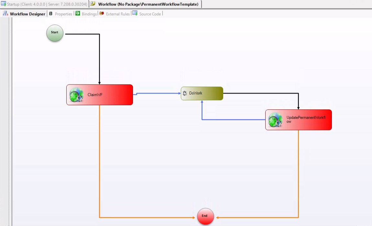Click the DoWork gear icon
The image size is (372, 226).
(185, 93)
